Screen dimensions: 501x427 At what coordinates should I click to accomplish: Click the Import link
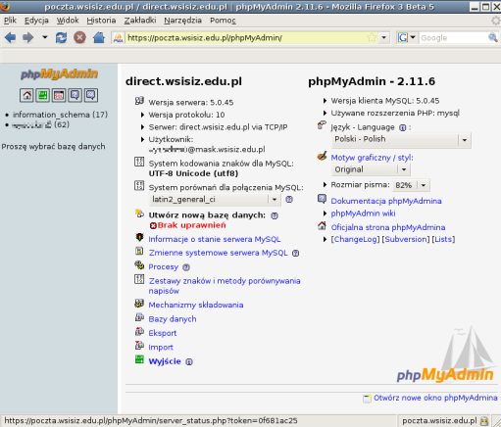(161, 348)
